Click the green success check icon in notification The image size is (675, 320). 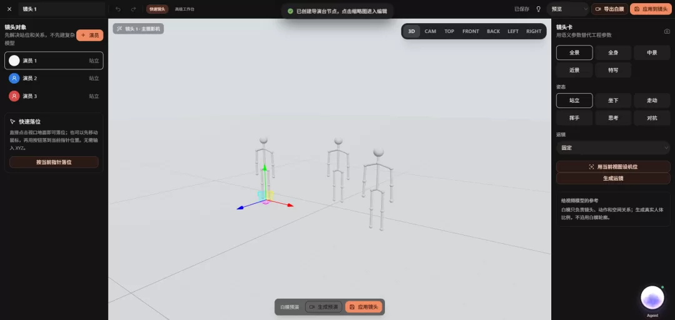(x=291, y=11)
